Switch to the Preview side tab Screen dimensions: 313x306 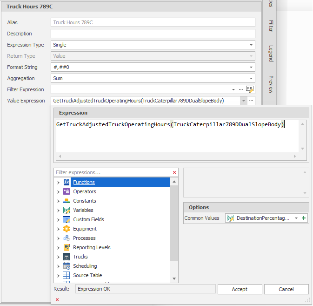[x=271, y=84]
